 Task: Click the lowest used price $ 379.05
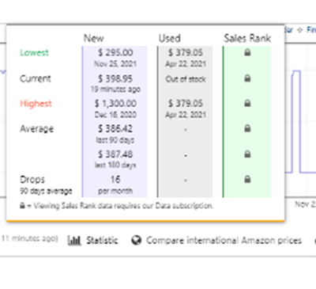tap(186, 52)
